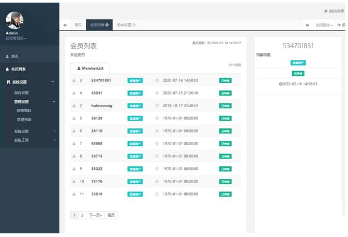Select the MemberList tab
This screenshot has width=348, height=237.
89,68
